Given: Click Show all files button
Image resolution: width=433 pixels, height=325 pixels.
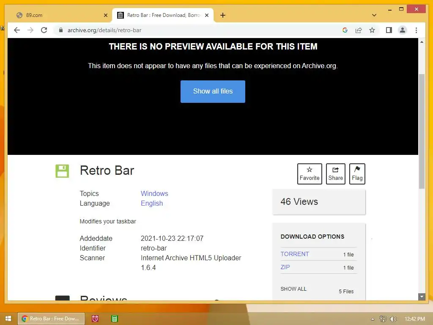Looking at the screenshot, I should click(213, 91).
